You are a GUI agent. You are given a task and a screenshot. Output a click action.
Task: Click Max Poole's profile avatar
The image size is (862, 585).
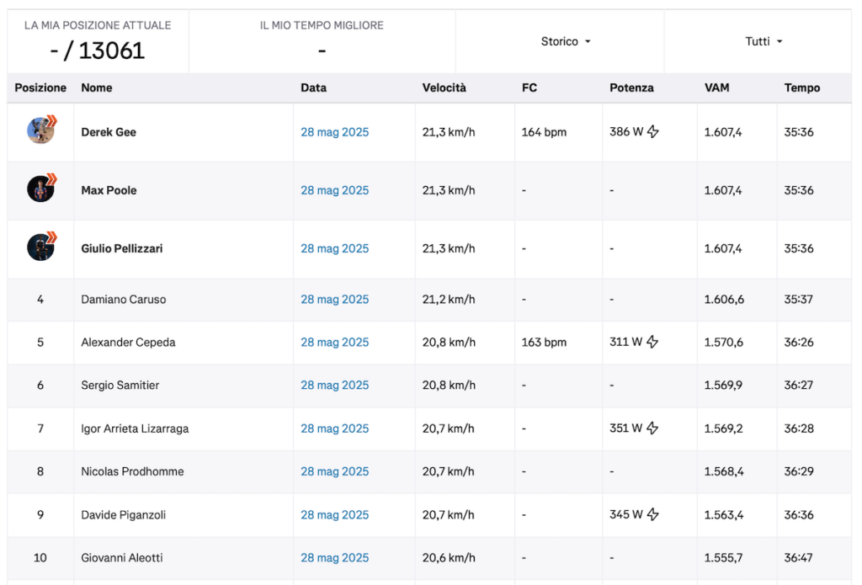(x=40, y=189)
